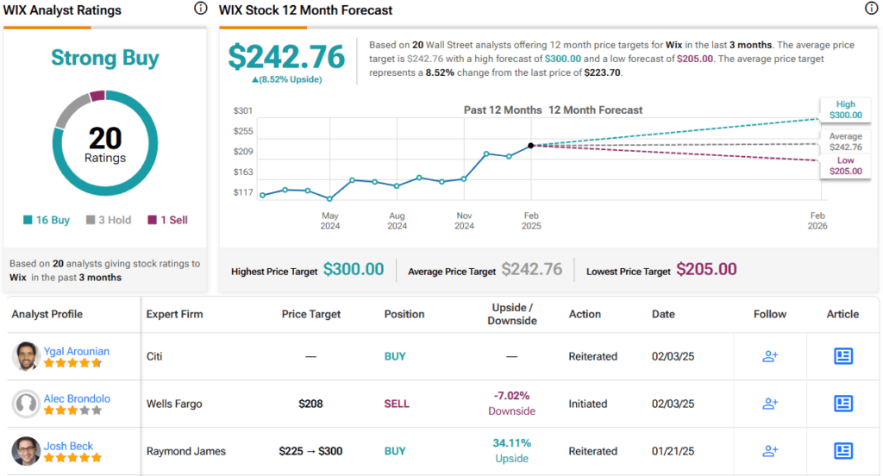The width and height of the screenshot is (883, 476).
Task: Sort by Price Target column header
Action: (x=310, y=315)
